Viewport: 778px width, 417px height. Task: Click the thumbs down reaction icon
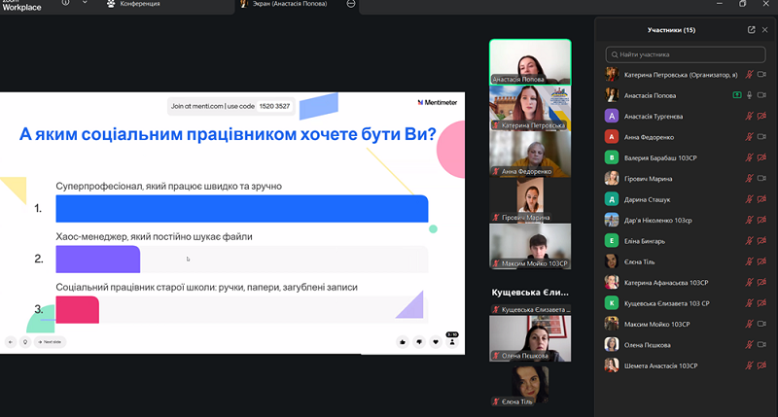click(x=418, y=341)
